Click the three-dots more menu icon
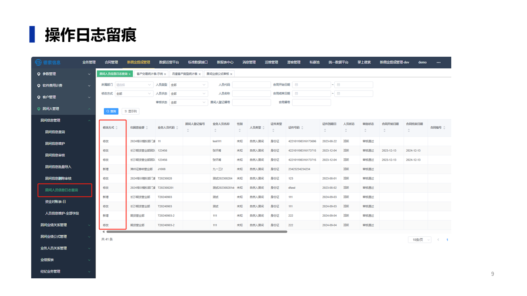527x296 pixels. pyautogui.click(x=438, y=62)
